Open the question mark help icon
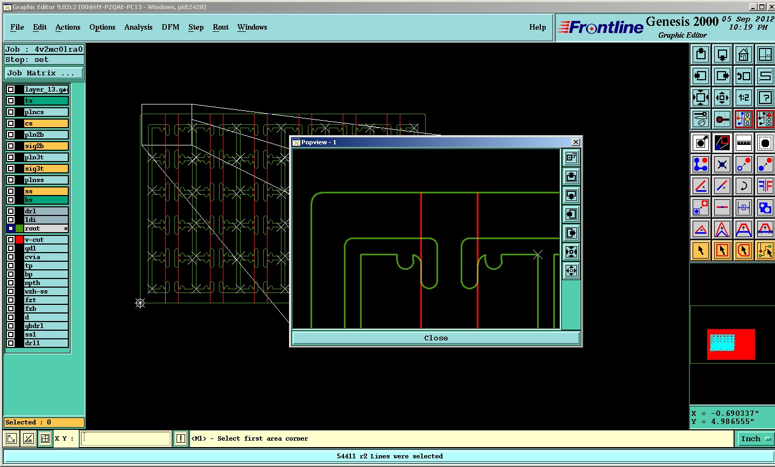The width and height of the screenshot is (775, 467). (765, 97)
